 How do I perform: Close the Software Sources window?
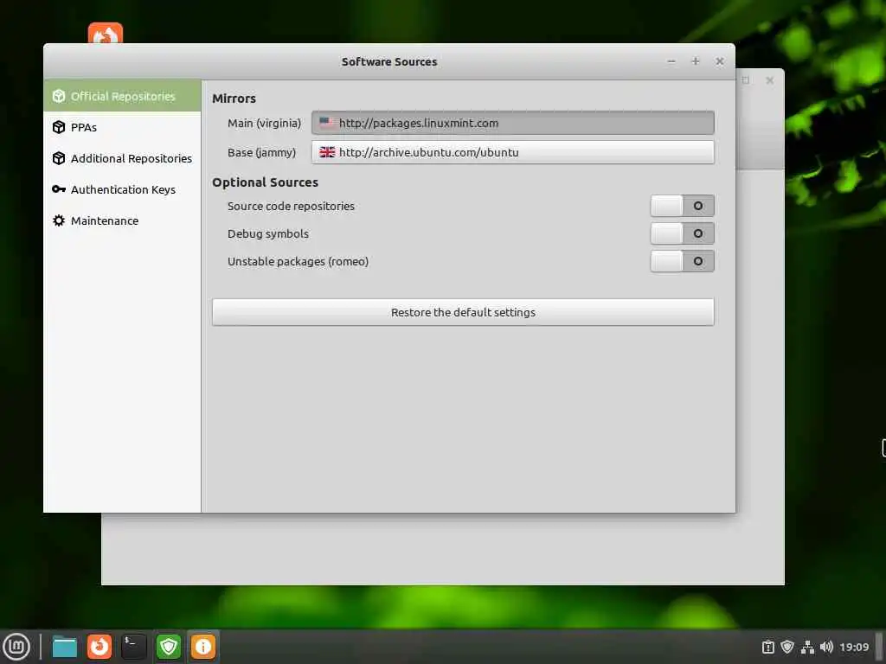(719, 61)
